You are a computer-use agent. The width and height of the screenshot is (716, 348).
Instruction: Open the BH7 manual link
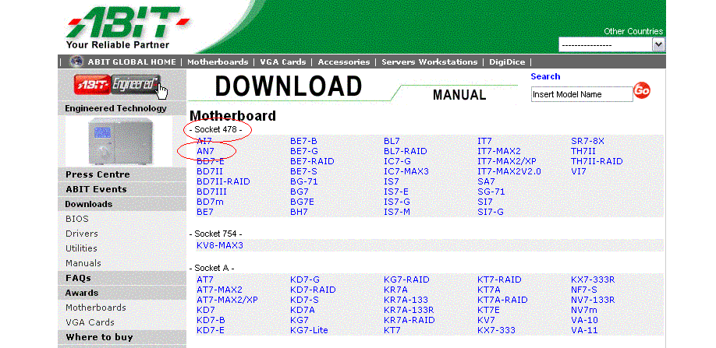coord(299,212)
